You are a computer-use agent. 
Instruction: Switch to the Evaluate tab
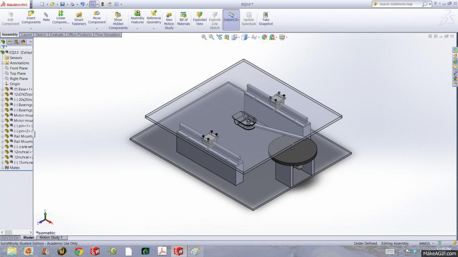[x=57, y=35]
